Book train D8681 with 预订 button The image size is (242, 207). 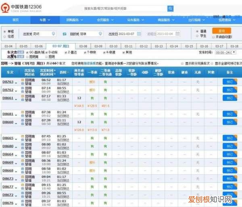point(230,114)
